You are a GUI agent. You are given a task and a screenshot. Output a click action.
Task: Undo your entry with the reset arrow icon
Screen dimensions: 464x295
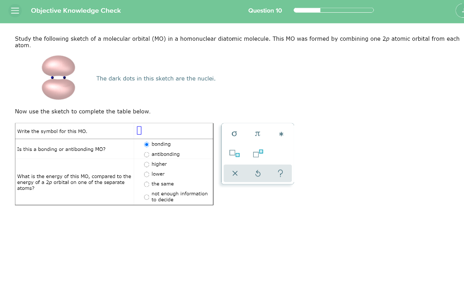[x=257, y=173]
